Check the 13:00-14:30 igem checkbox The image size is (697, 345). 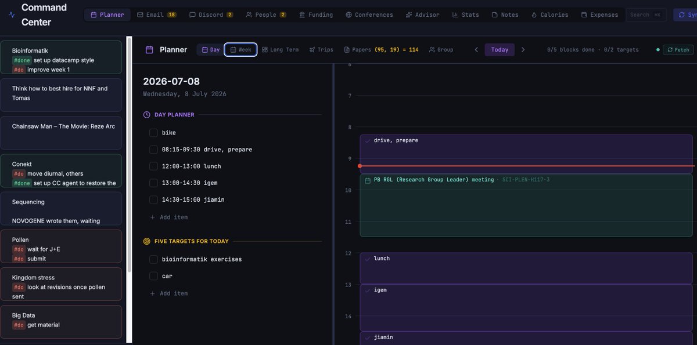coord(153,183)
